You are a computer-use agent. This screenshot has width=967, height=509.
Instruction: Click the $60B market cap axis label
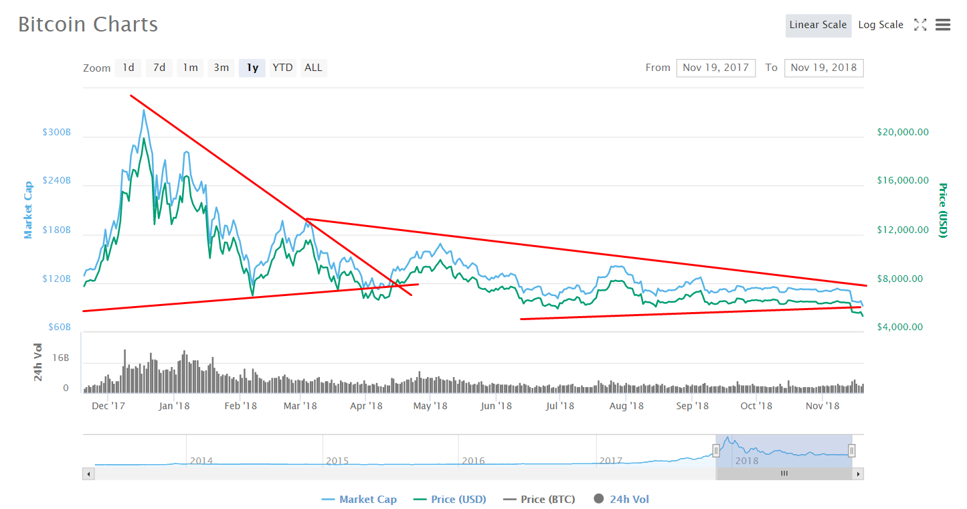tap(58, 328)
